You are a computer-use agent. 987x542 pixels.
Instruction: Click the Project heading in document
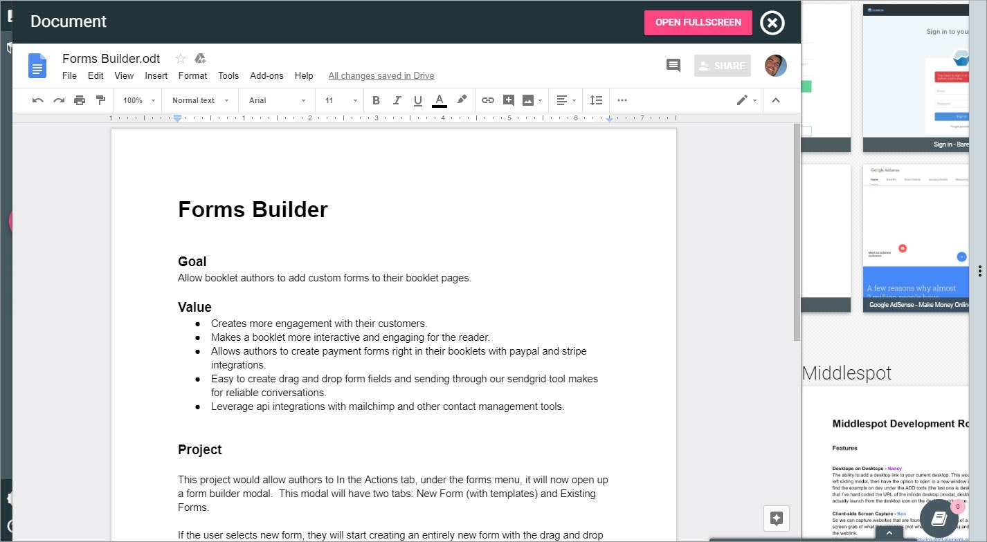click(x=200, y=449)
